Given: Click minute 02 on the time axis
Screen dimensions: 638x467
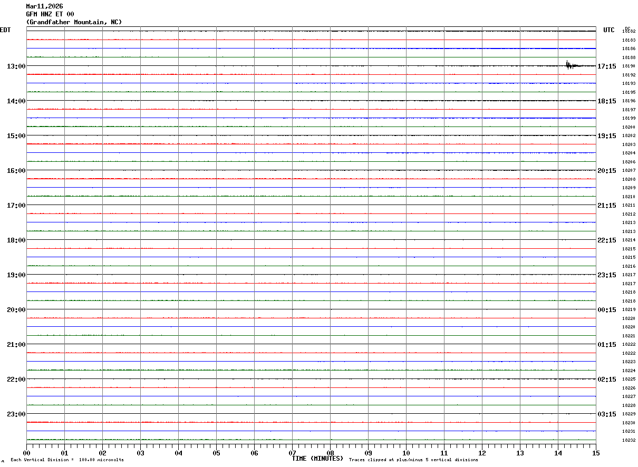Looking at the screenshot, I should pyautogui.click(x=102, y=453).
